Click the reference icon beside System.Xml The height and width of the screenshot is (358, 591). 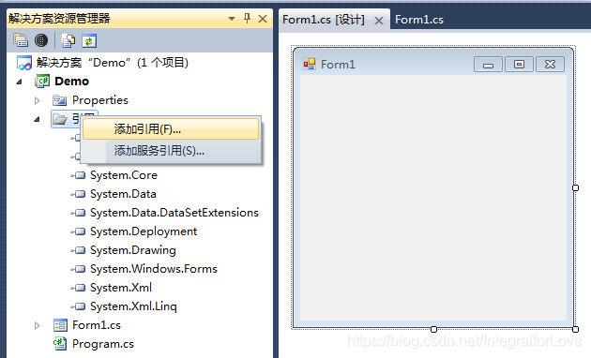(79, 288)
